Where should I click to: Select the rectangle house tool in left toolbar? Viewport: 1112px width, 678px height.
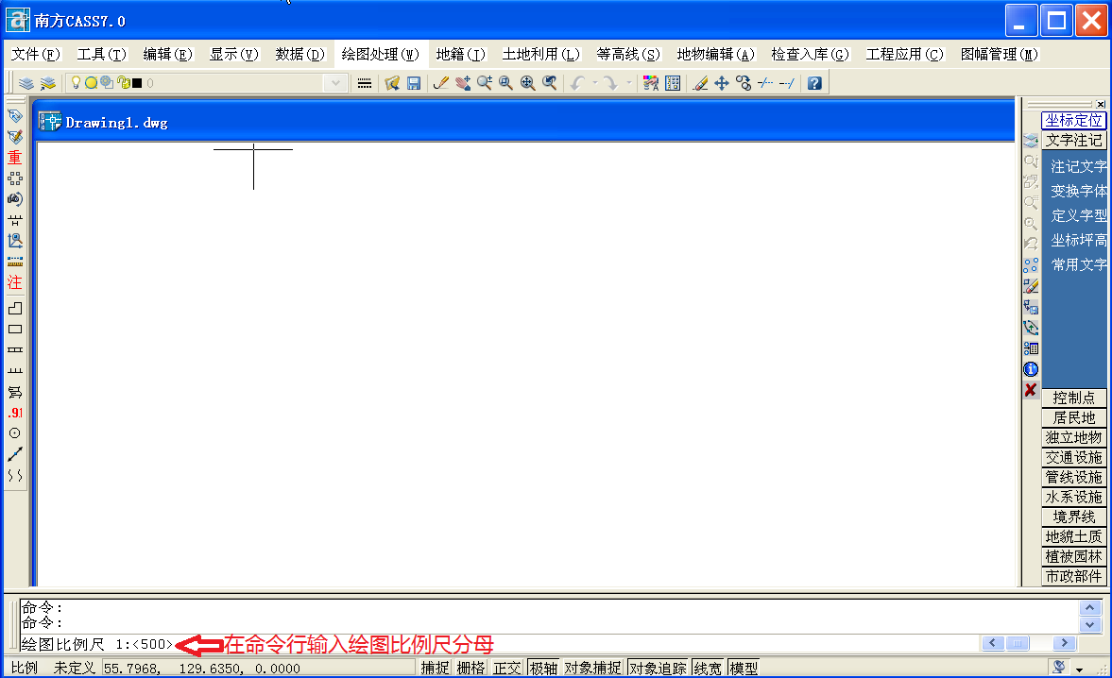[15, 329]
